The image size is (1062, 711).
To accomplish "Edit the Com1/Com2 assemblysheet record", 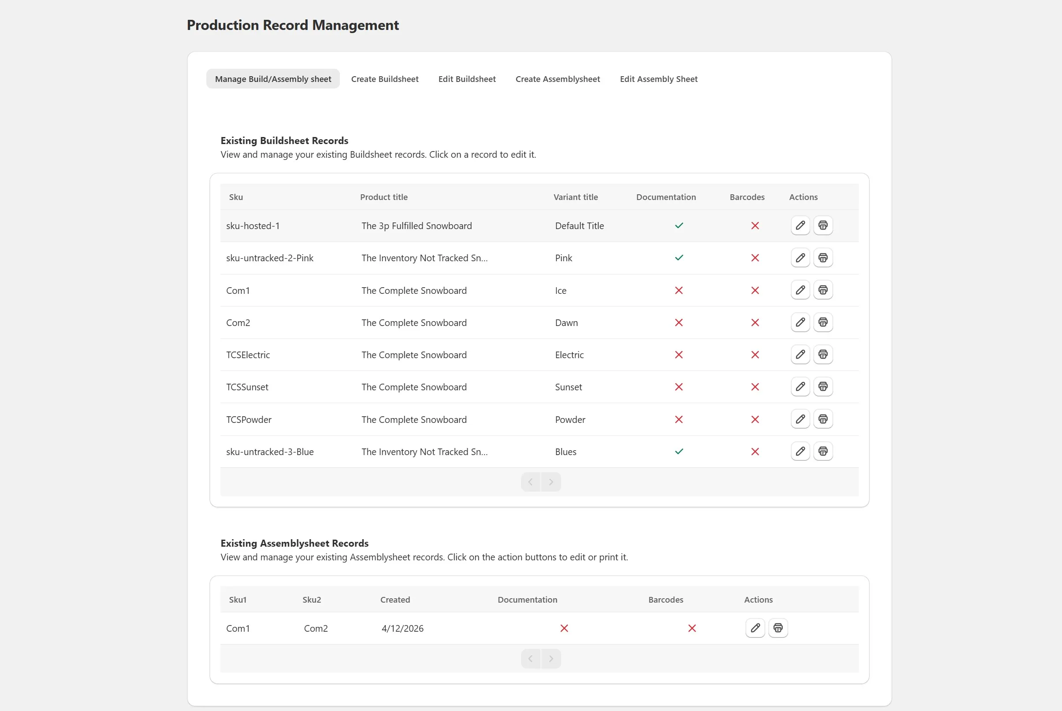I will point(755,628).
